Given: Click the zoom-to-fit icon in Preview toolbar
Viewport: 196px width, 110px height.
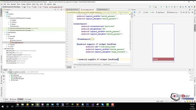Looking at the screenshot, I should click(x=189, y=12).
